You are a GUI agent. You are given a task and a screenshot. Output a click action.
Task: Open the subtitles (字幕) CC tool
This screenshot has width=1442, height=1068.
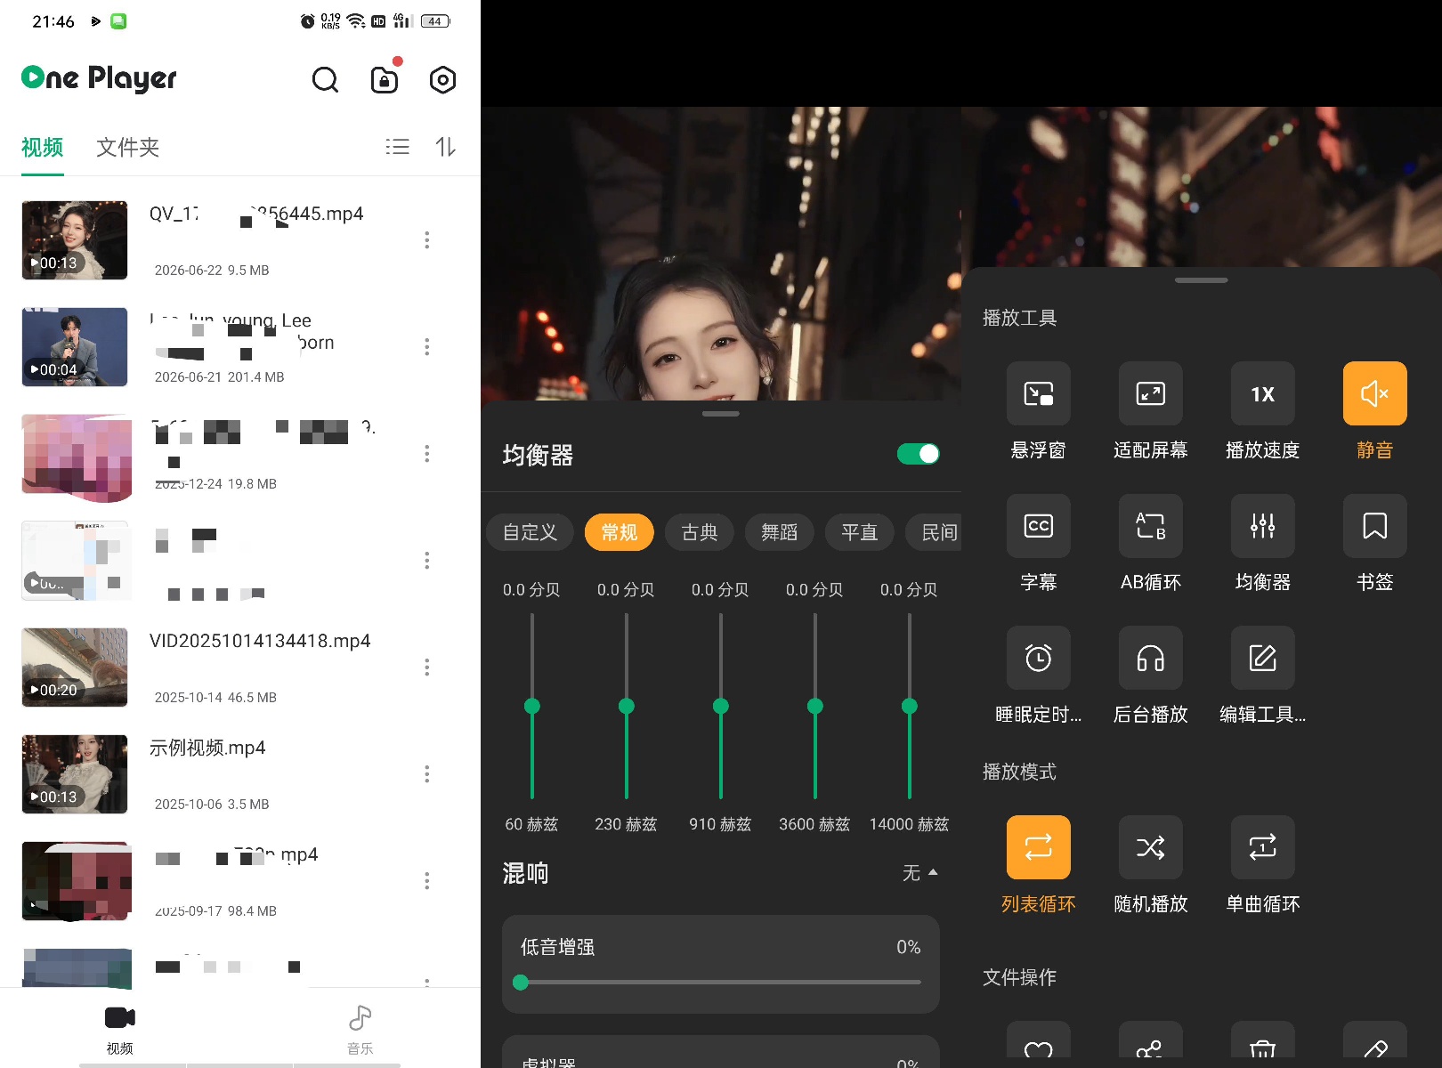click(x=1038, y=525)
